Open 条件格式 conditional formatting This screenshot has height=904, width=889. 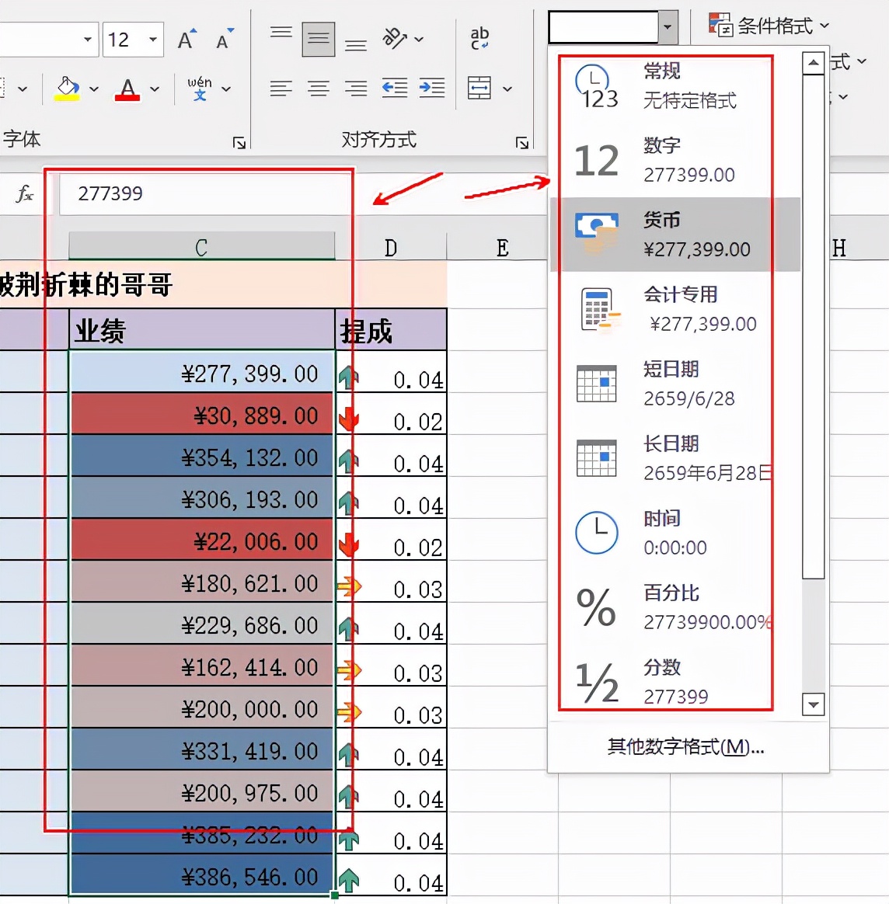click(x=765, y=25)
